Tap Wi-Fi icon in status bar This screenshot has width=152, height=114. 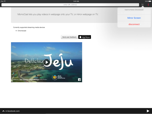coord(5,1)
